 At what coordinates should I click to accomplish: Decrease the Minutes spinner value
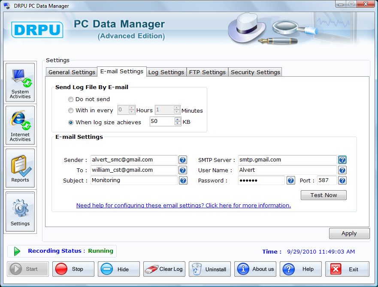pos(177,112)
